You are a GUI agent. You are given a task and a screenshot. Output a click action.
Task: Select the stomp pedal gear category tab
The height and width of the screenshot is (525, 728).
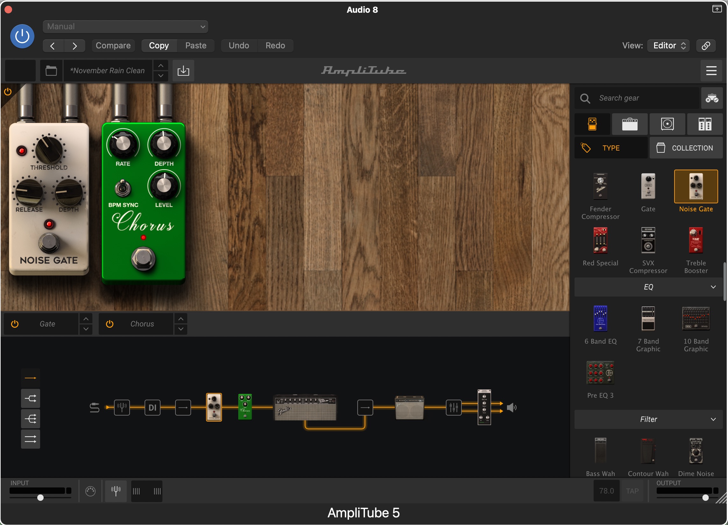point(592,124)
